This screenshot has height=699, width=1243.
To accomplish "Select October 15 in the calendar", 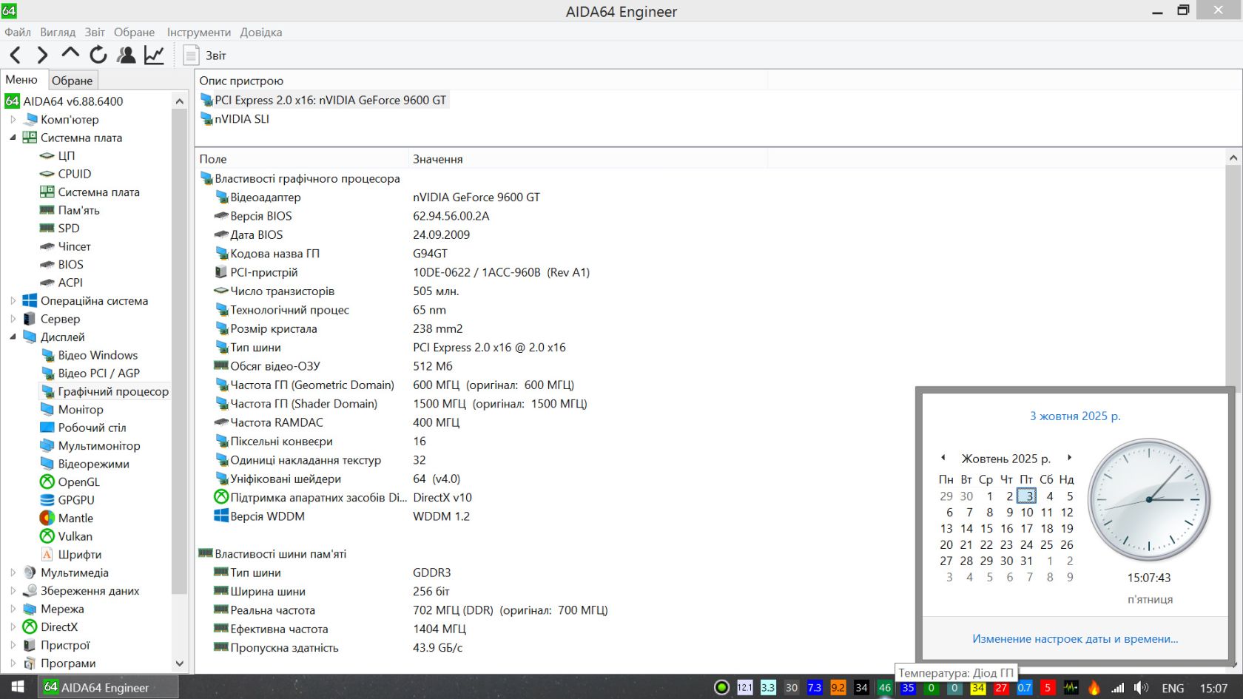I will pos(986,528).
